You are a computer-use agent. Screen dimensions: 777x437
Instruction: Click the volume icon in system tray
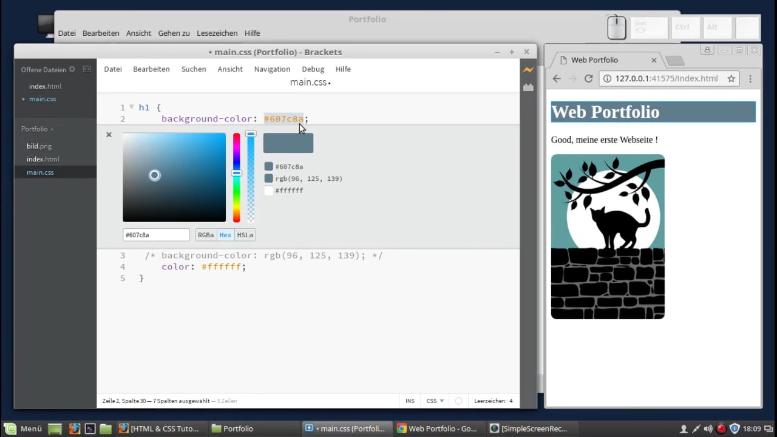pos(708,429)
